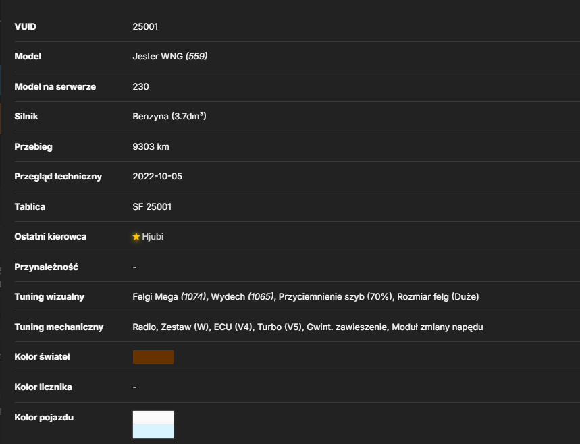Screen dimensions: 580x444
Task: Click the Jester WNG (559) model value
Action: 170,56
